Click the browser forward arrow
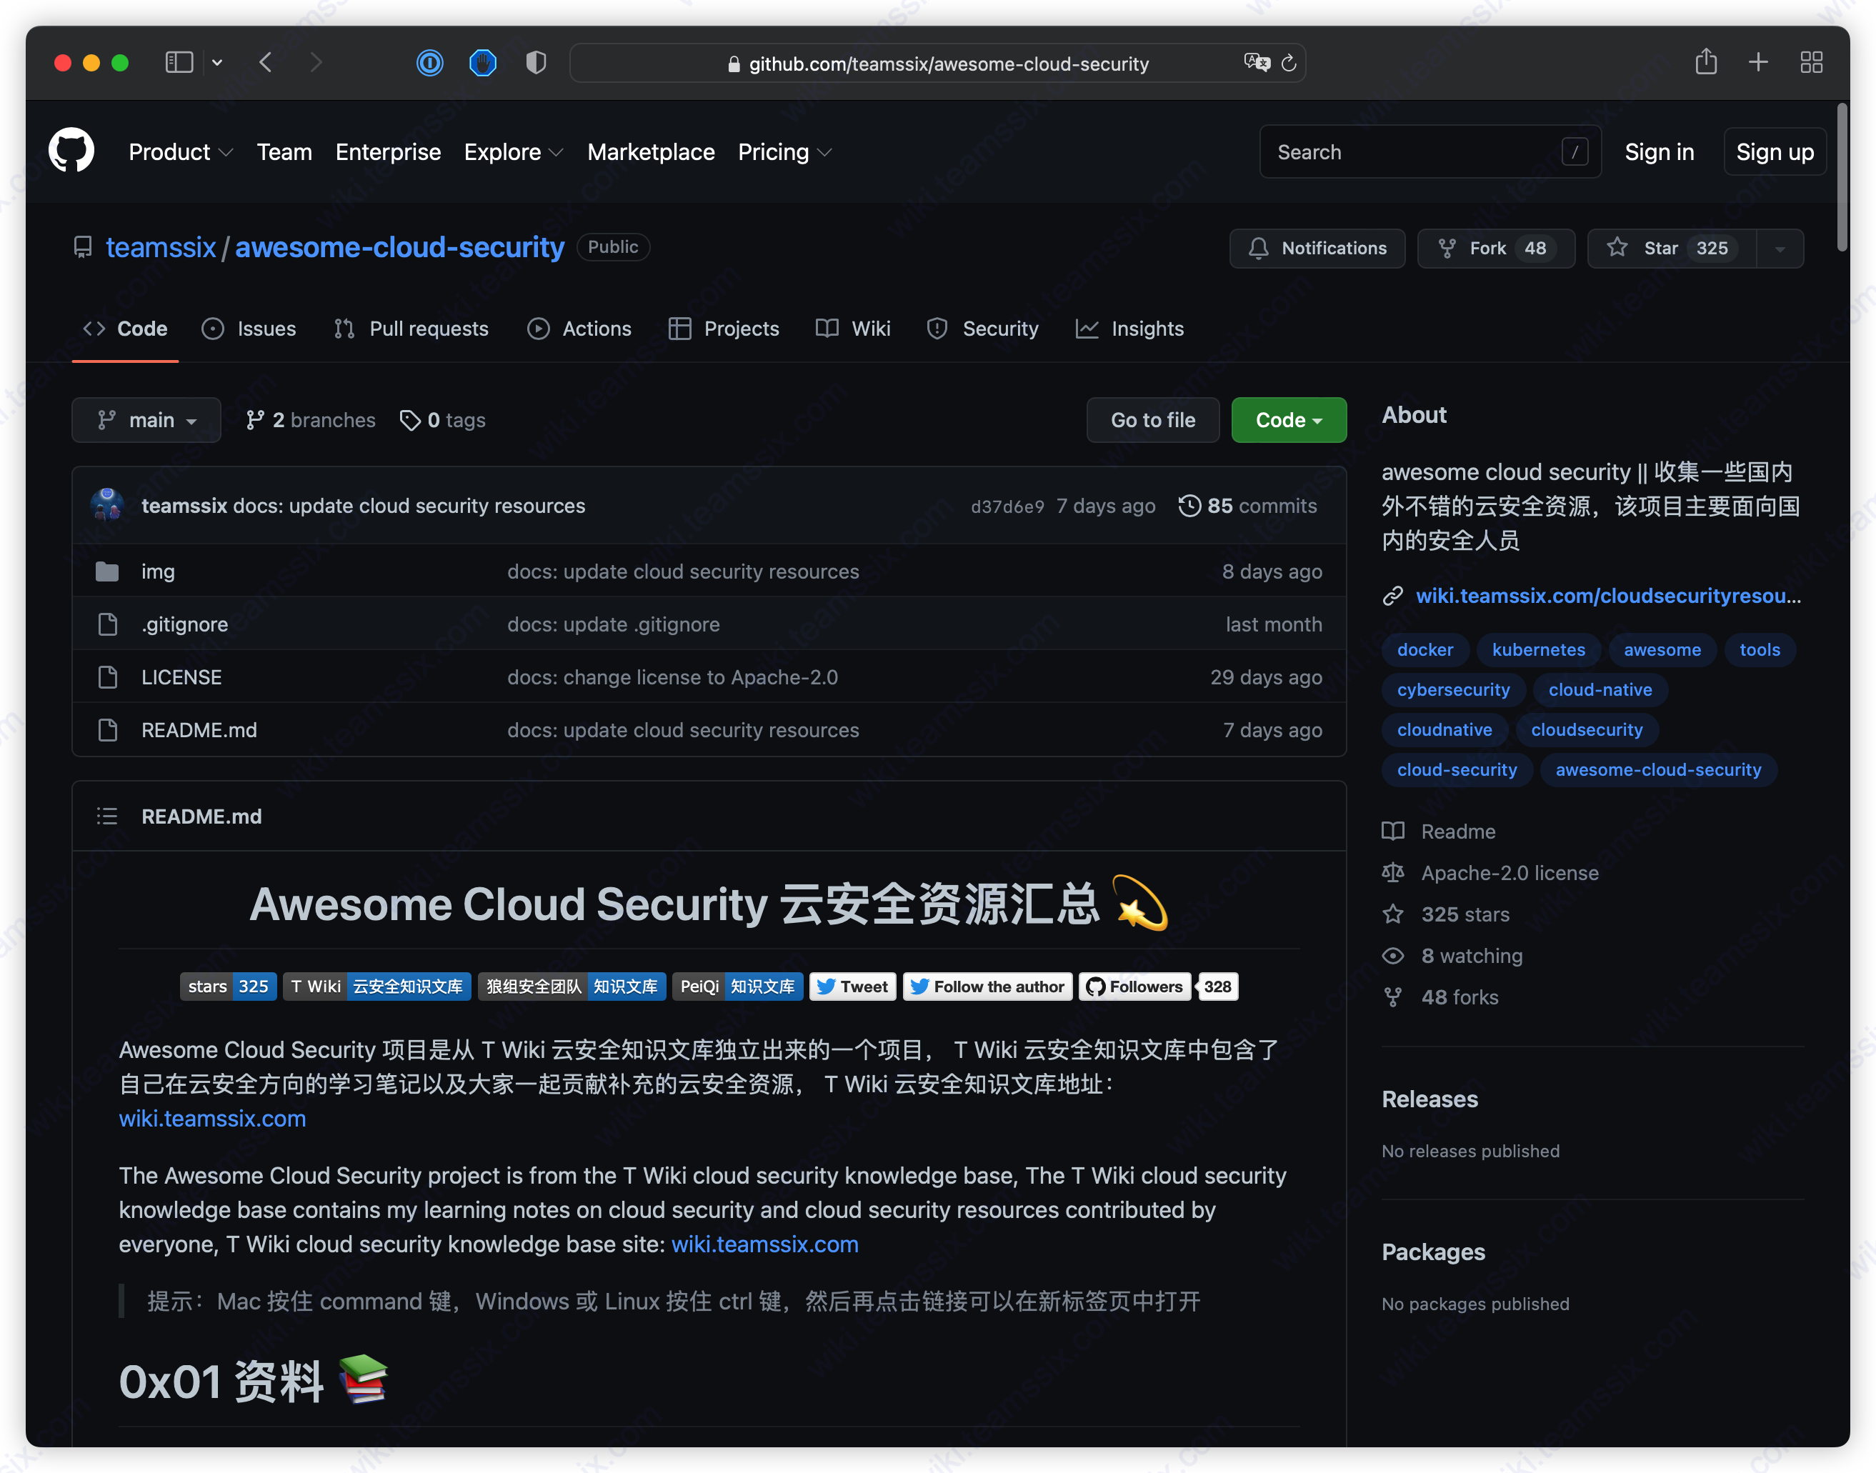This screenshot has height=1473, width=1876. coord(316,62)
